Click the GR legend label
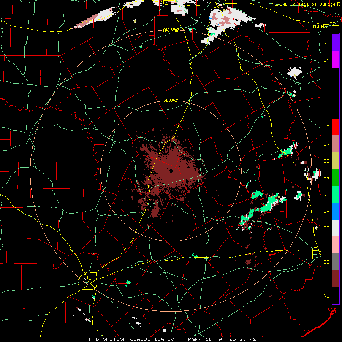 pyautogui.click(x=326, y=144)
